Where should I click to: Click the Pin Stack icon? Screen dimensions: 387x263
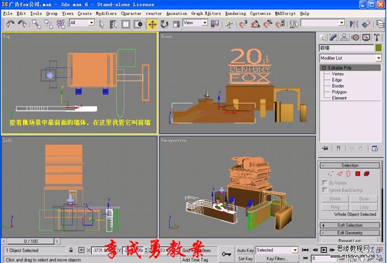[x=325, y=148]
